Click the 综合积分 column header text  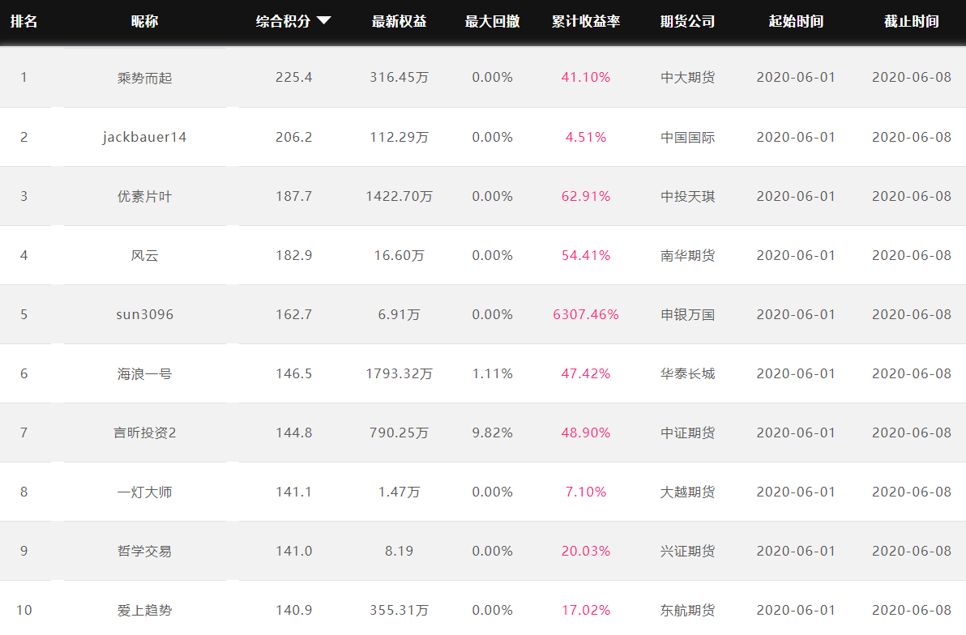[284, 22]
